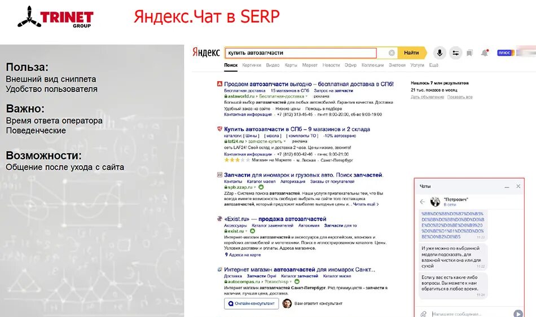
Task: Open the 'Интернет магазин автозапчастей' result title
Action: coord(300,270)
